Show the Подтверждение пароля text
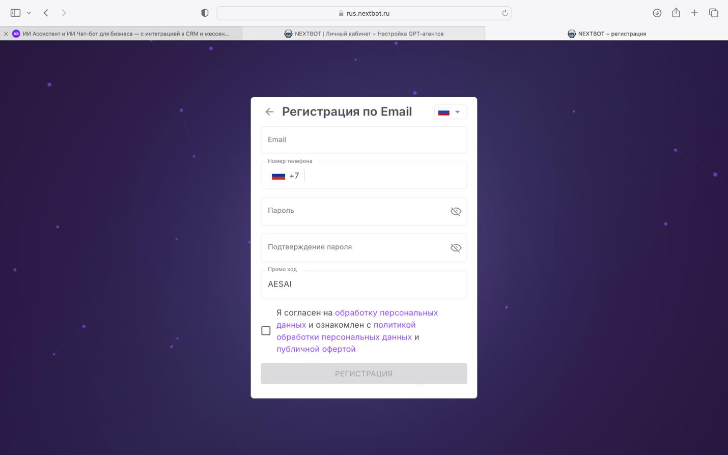This screenshot has height=455, width=728. tap(456, 247)
